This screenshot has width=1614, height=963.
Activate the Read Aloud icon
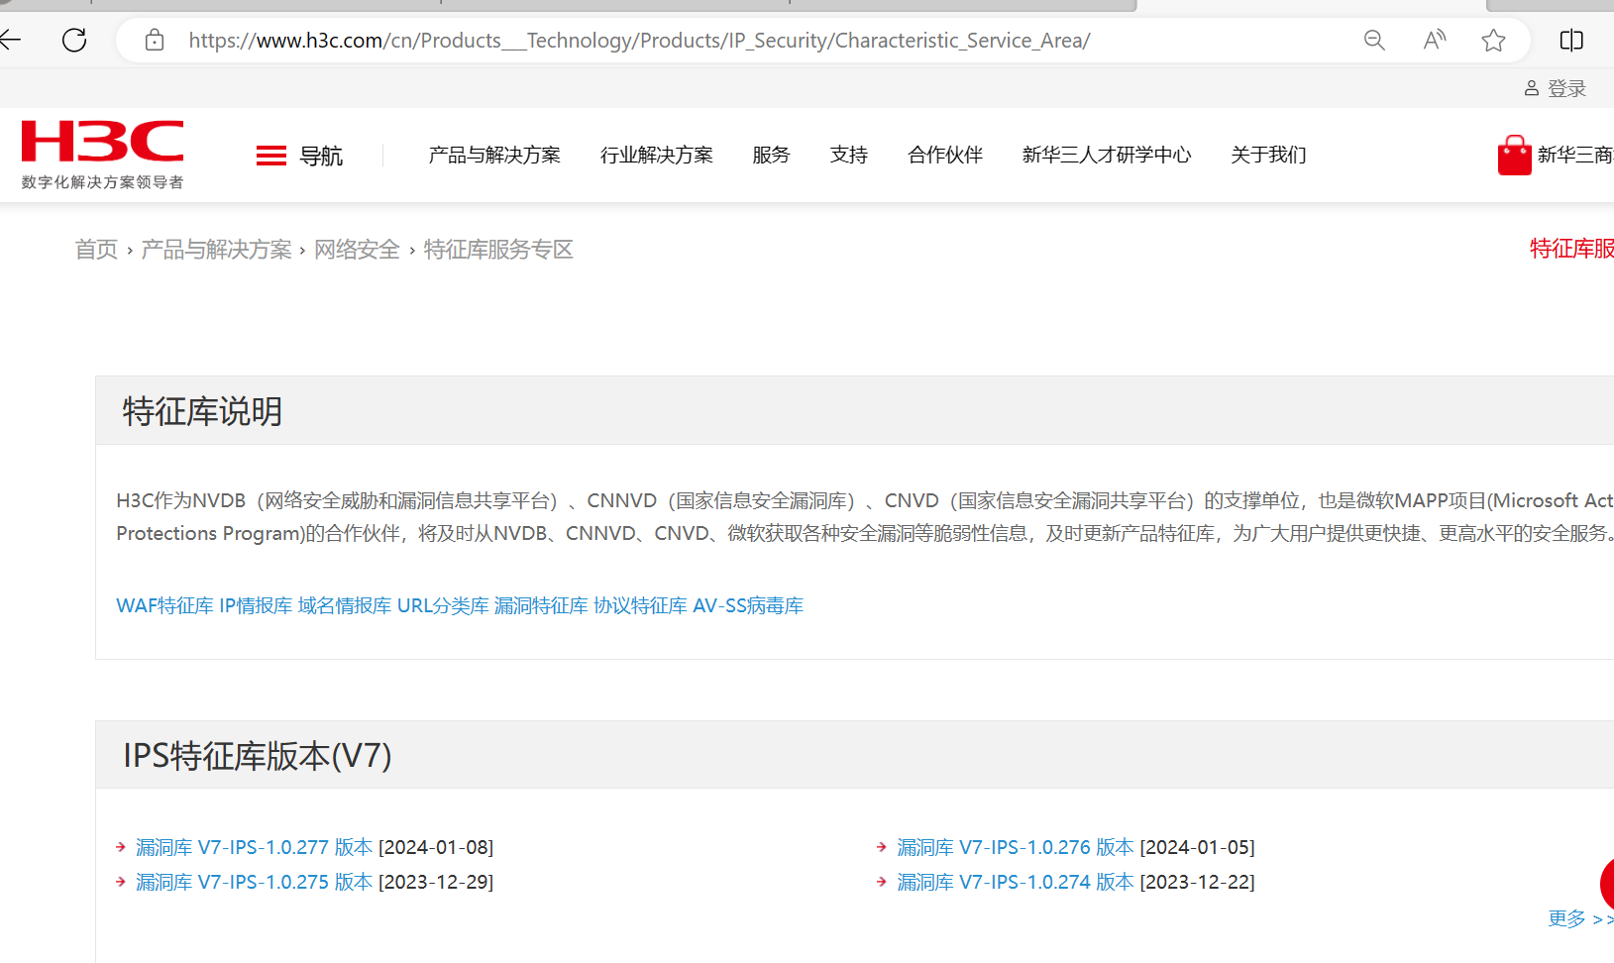pyautogui.click(x=1434, y=40)
